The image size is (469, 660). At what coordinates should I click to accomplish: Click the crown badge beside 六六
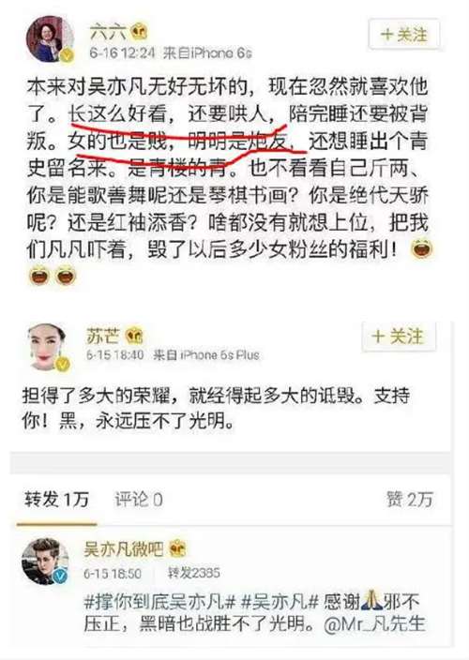click(x=139, y=32)
